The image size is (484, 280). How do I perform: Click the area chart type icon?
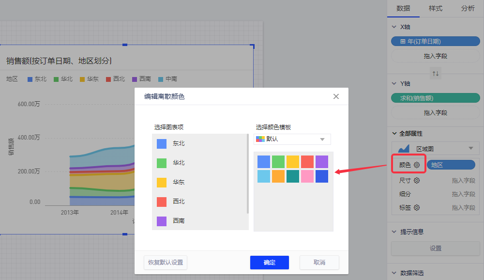point(403,148)
